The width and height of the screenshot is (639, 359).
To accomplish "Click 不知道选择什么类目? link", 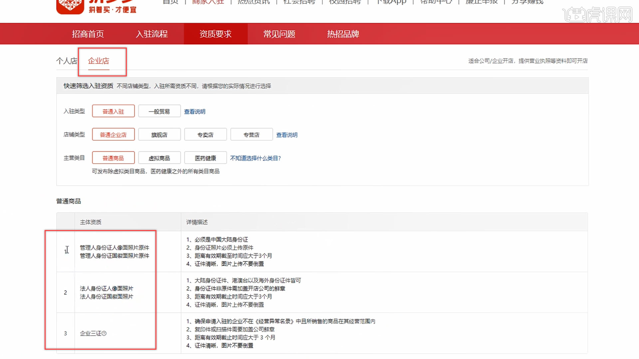I will click(x=256, y=158).
